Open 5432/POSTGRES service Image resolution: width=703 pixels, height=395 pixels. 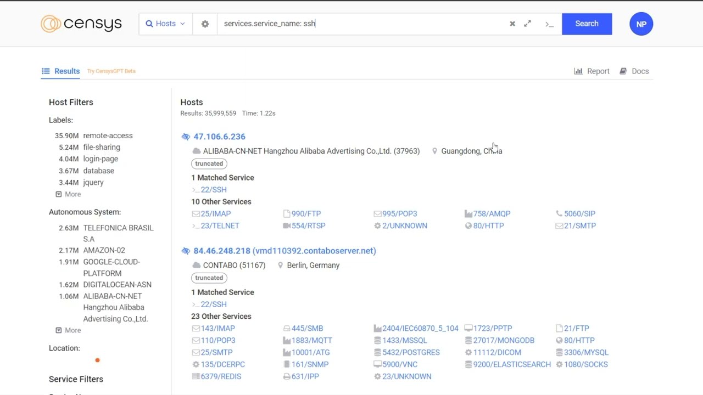[x=406, y=352]
